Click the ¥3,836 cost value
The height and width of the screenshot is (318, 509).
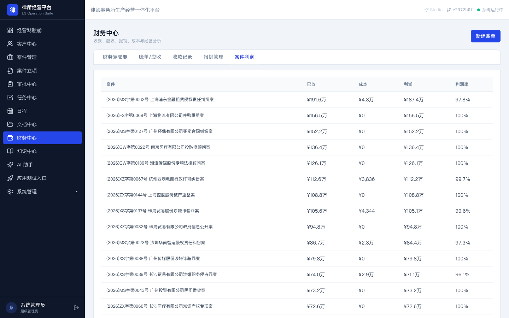(x=367, y=179)
